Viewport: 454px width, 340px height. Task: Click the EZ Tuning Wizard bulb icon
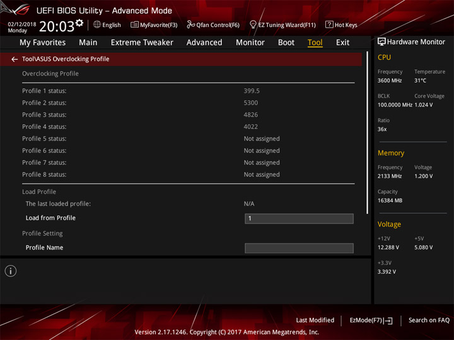[253, 25]
